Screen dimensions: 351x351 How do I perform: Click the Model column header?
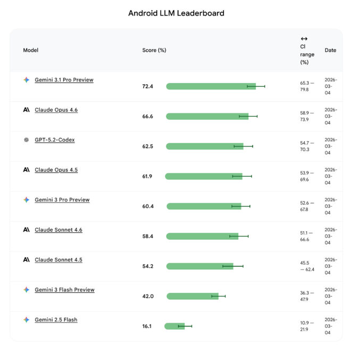click(31, 50)
